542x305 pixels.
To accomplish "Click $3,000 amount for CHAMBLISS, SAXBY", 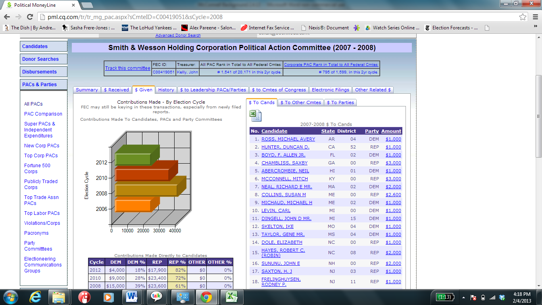I will (393, 163).
